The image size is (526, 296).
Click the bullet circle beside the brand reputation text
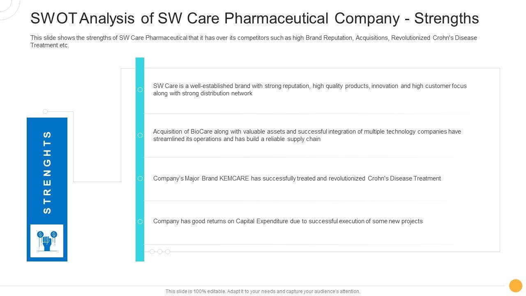click(x=140, y=90)
